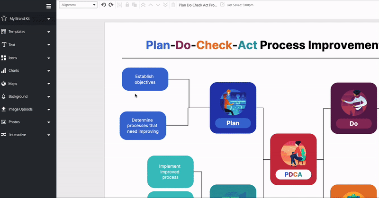
Task: Expand My Brand Kit arrow
Action: 49,19
